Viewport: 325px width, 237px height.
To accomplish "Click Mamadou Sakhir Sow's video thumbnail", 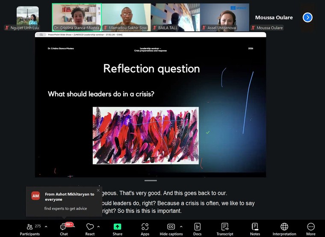I will pos(126,17).
